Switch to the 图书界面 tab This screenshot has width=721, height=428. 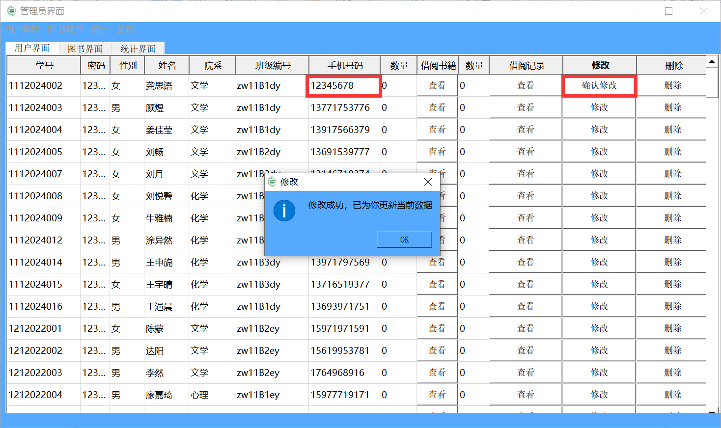pos(85,49)
